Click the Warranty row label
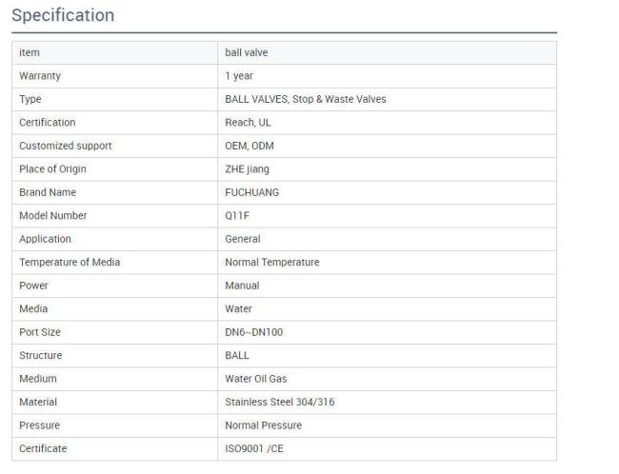This screenshot has height=474, width=619. pyautogui.click(x=40, y=76)
